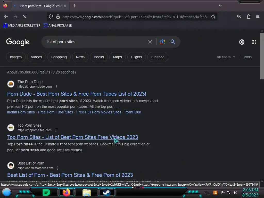Open the third result's title link
Screen dimensions: 264x198
pyautogui.click(x=70, y=175)
